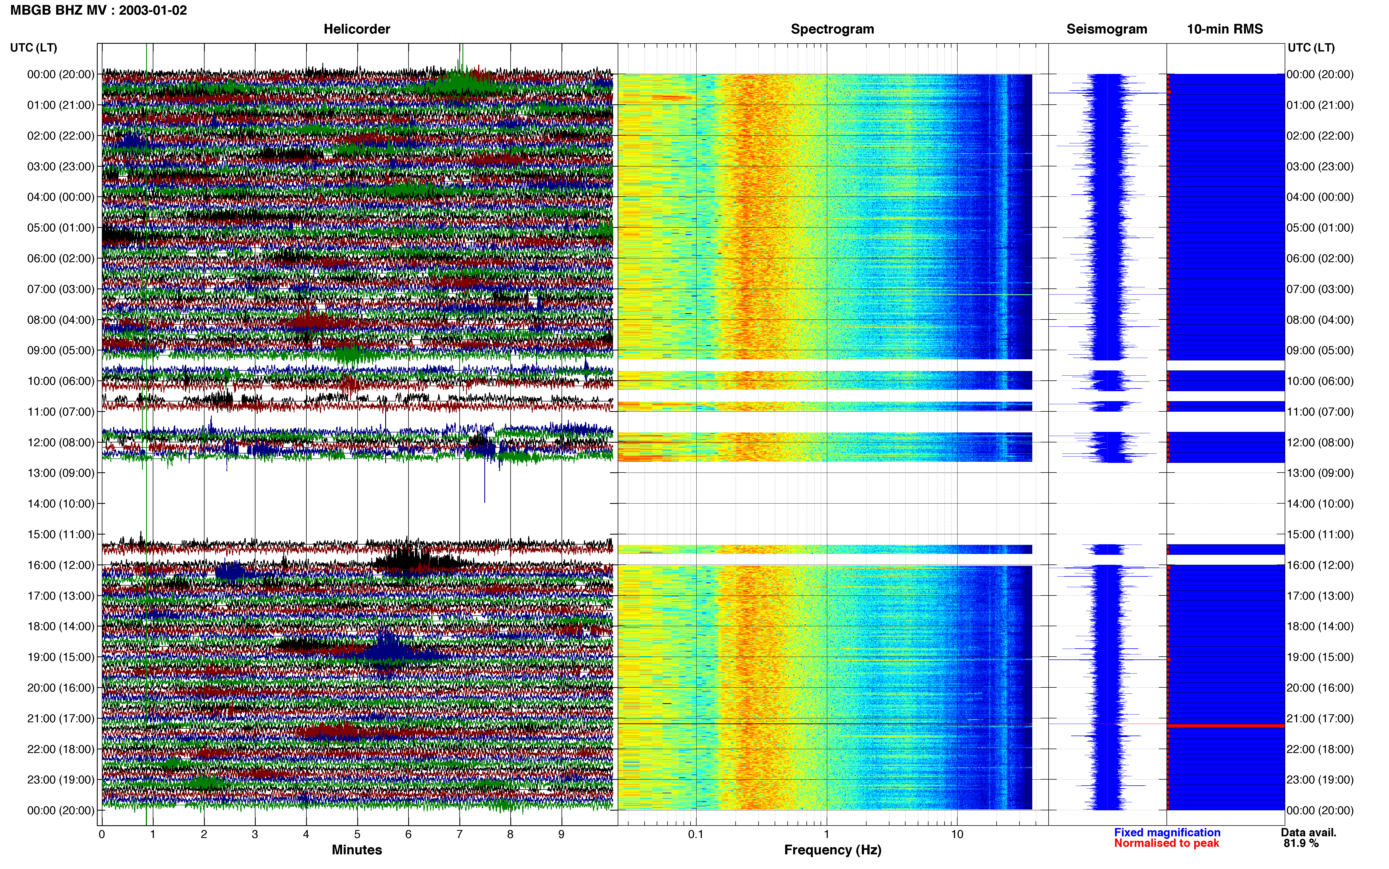Click the "Seismogram" panel heading
This screenshot has width=1389, height=869.
click(x=1106, y=29)
